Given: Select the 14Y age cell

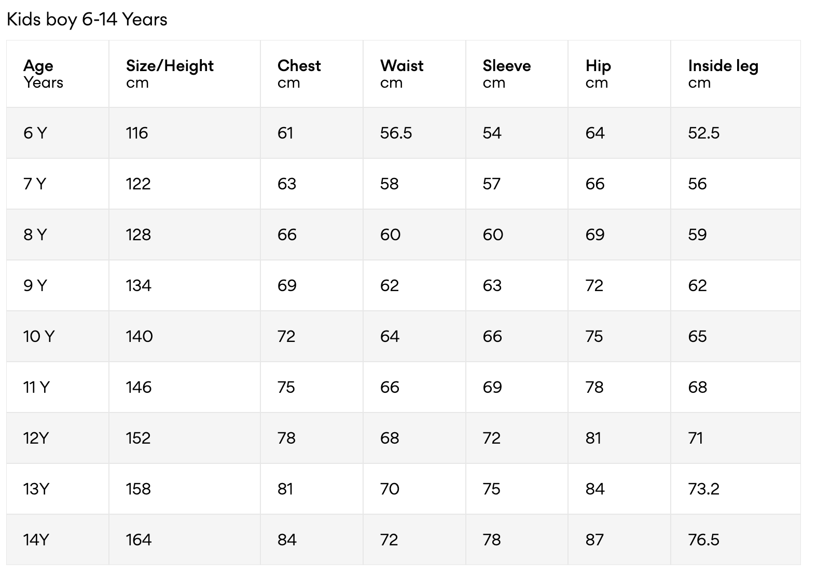Looking at the screenshot, I should 36,540.
